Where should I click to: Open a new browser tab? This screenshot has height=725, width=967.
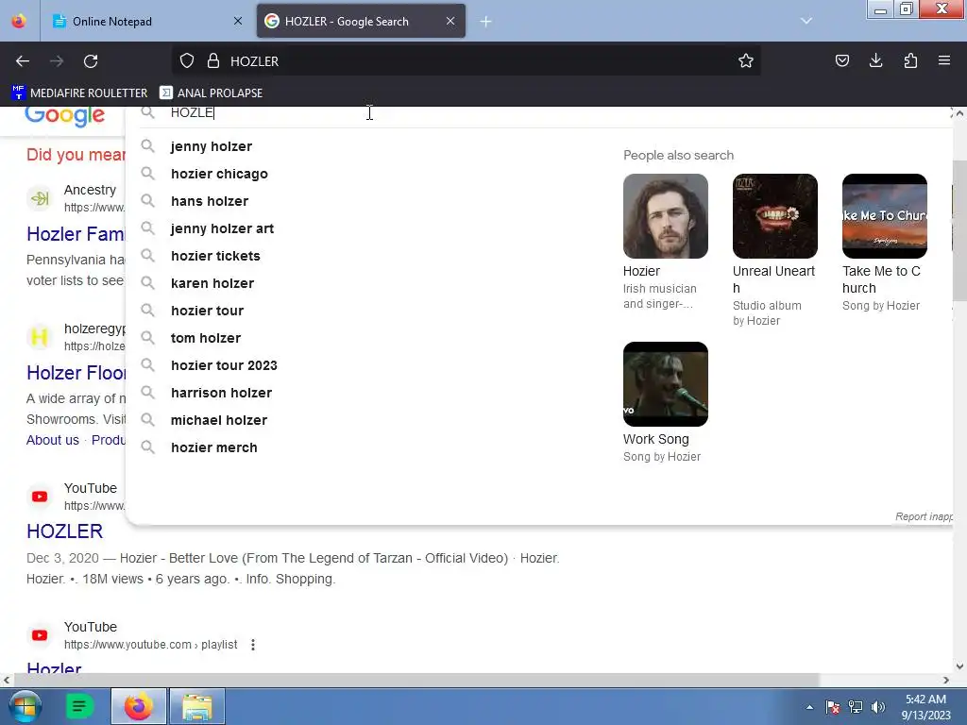click(x=486, y=22)
